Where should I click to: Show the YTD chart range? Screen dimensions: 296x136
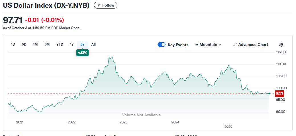[60, 44]
